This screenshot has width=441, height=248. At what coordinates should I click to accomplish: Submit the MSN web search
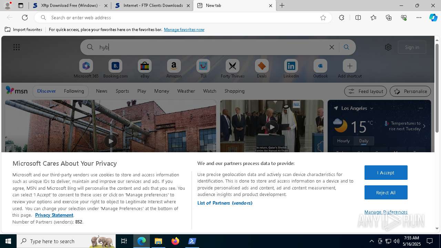(346, 47)
